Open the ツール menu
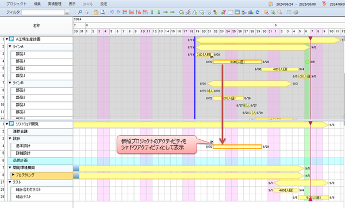The image size is (345, 208). (88, 4)
